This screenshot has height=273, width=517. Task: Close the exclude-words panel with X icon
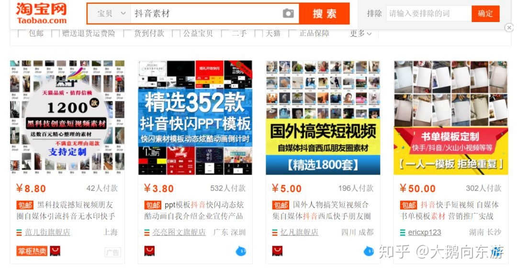509,28
